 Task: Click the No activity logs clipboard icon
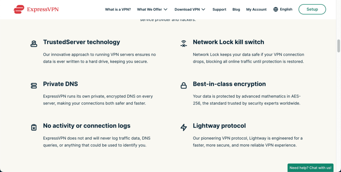[34, 127]
